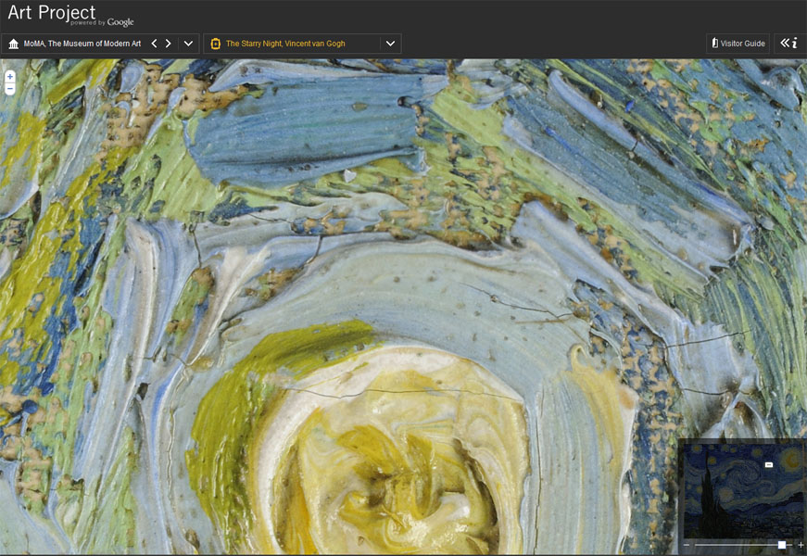Click The Starry Night, Vincent van Gogh title
The height and width of the screenshot is (556, 807).
(285, 44)
